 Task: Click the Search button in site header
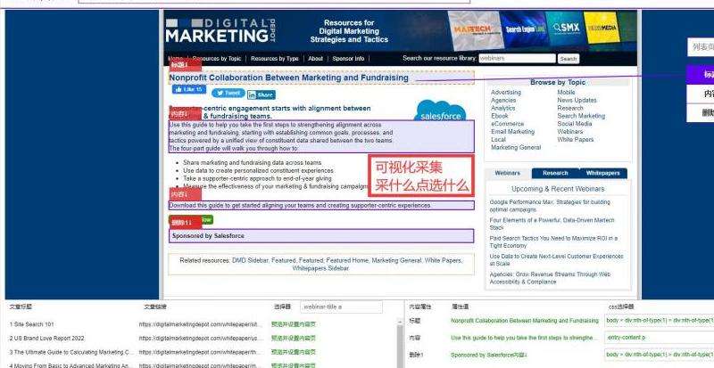coord(569,59)
